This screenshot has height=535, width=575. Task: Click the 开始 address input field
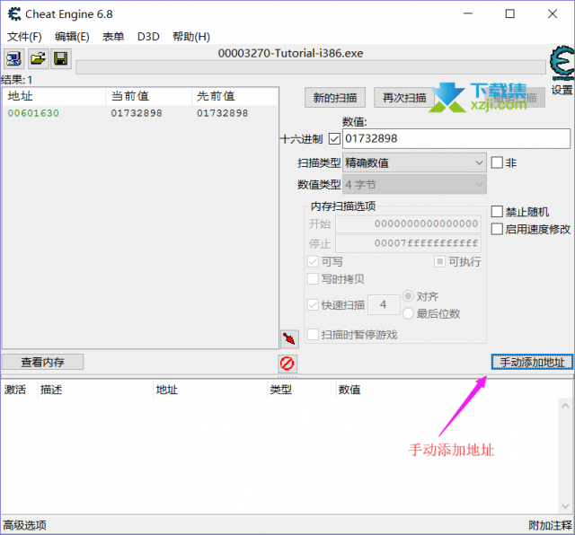pyautogui.click(x=408, y=224)
